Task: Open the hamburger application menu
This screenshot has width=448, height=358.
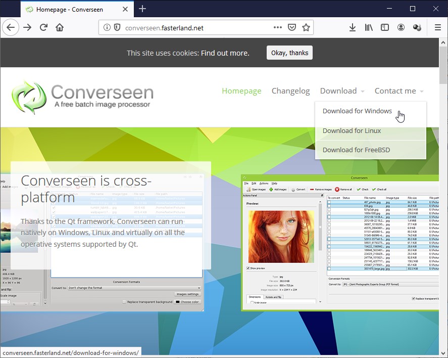Action: (437, 28)
